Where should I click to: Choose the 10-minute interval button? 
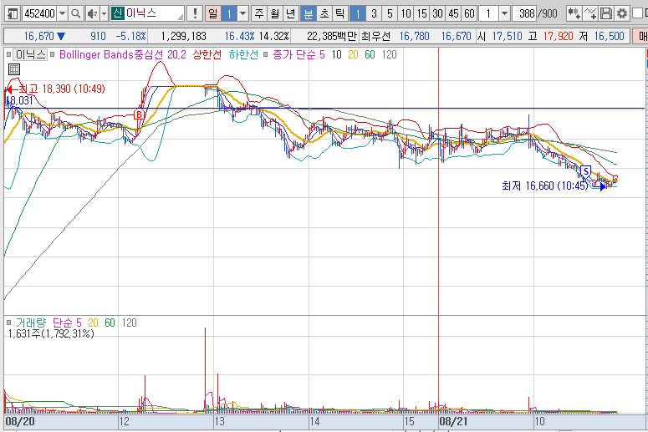point(406,13)
